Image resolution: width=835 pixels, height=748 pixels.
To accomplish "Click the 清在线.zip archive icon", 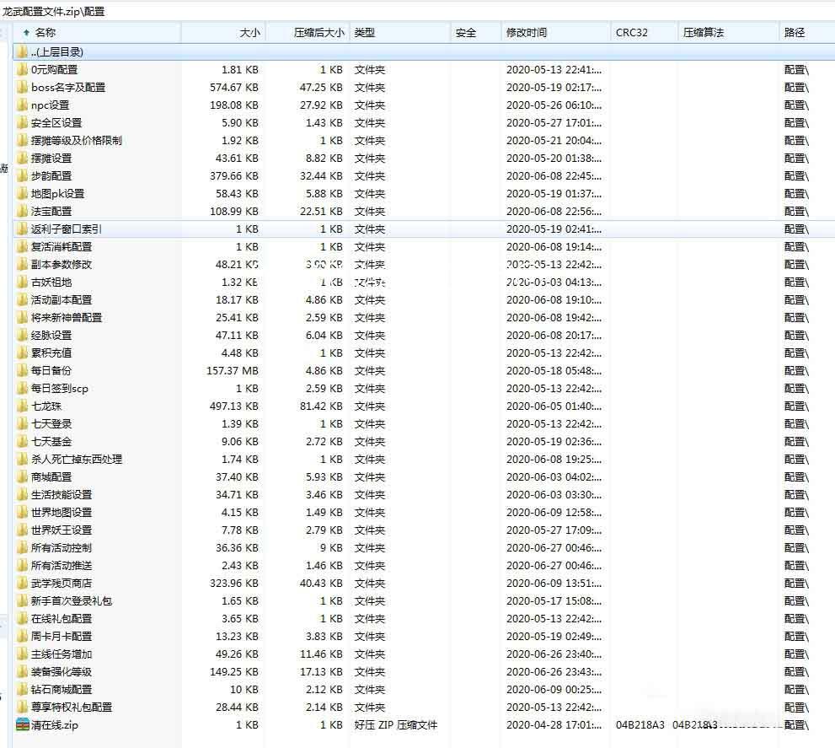I will (x=22, y=724).
